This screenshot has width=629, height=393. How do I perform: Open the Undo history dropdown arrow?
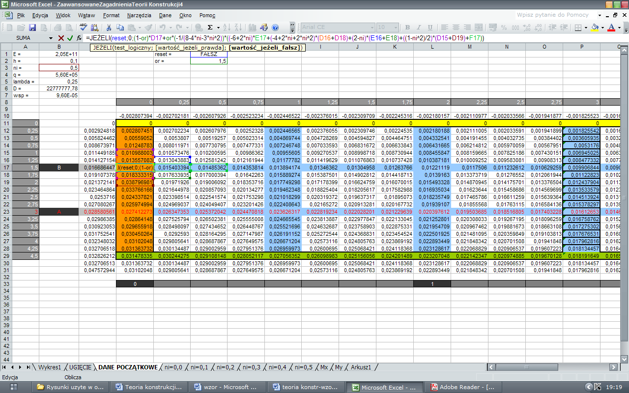coord(171,28)
